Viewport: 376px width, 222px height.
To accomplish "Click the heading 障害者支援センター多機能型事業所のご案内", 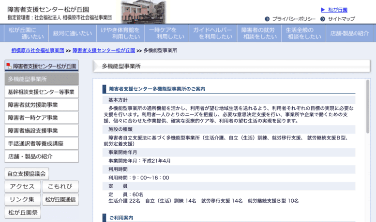I will pyautogui.click(x=157, y=89).
